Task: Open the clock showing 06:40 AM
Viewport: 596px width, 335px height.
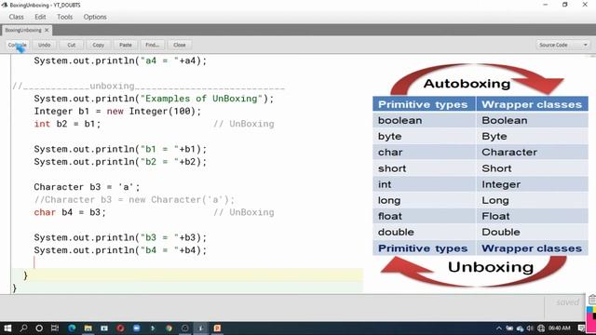Action: click(560, 328)
